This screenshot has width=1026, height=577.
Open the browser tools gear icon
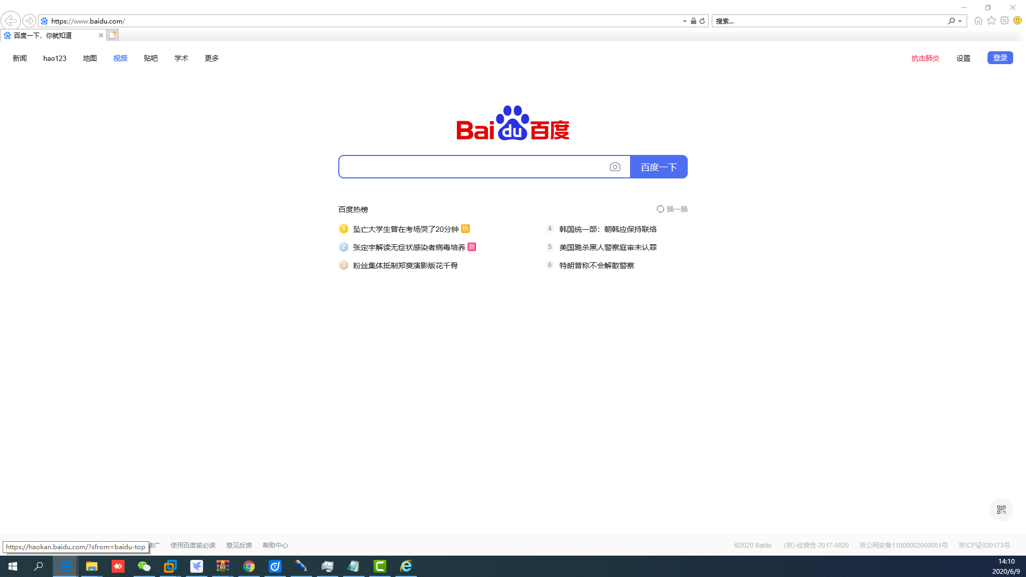point(1005,21)
